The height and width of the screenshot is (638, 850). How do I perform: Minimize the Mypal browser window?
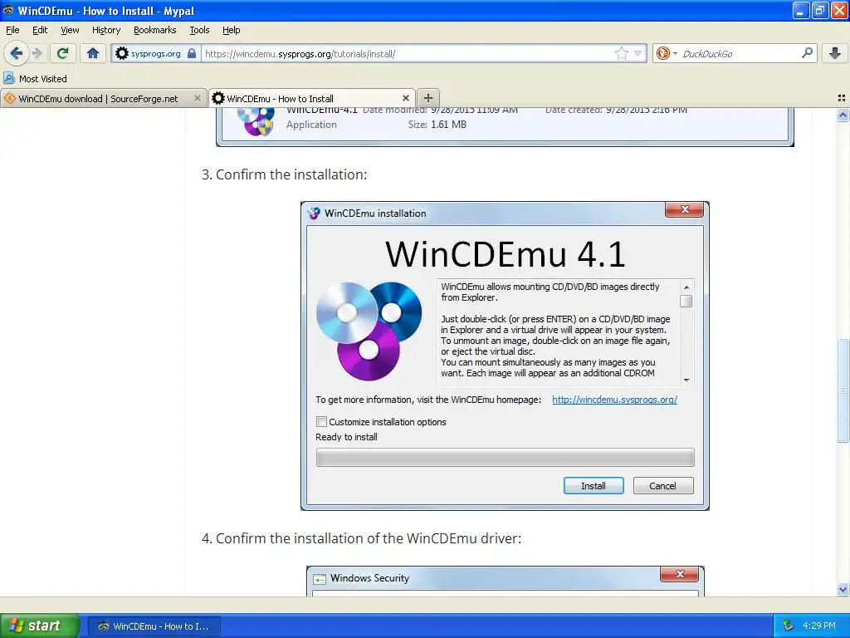coord(801,10)
